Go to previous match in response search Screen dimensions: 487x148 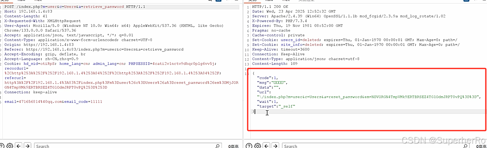(x=267, y=146)
